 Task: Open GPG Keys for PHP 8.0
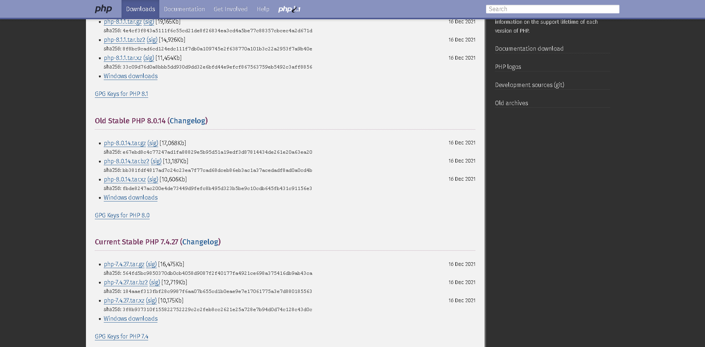pos(122,215)
